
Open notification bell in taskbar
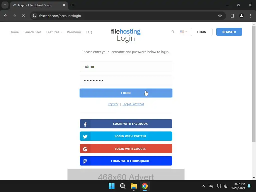tap(249, 186)
